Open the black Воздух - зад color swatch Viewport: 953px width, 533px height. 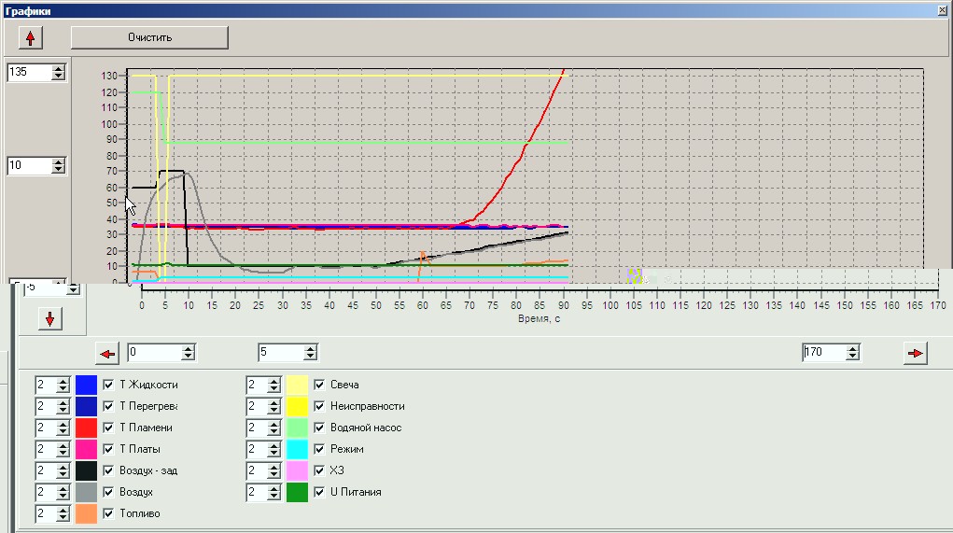86,470
